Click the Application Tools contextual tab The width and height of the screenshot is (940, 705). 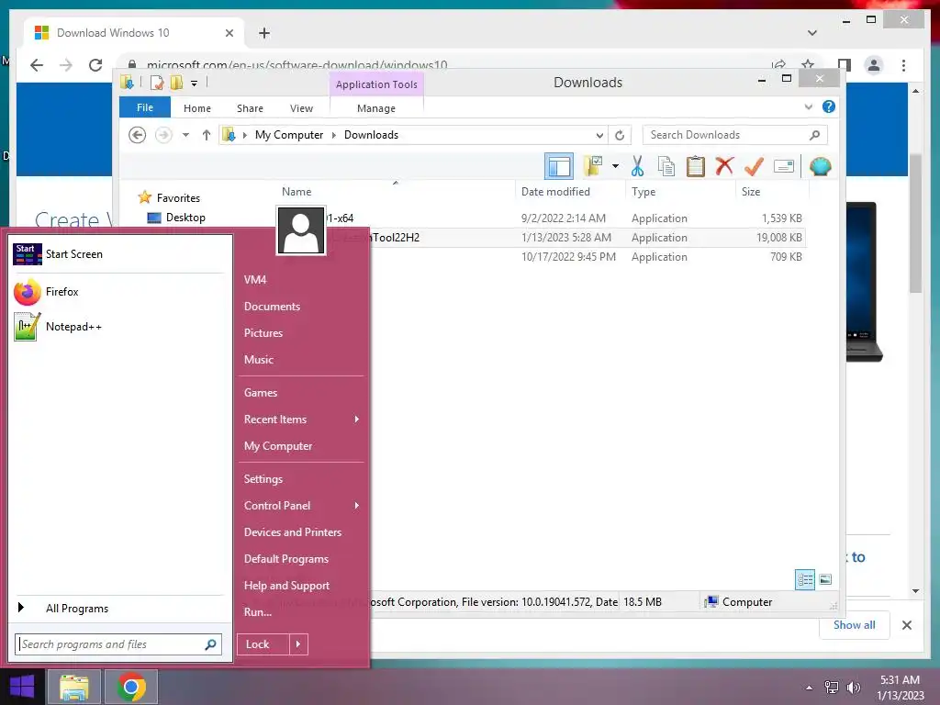click(376, 84)
